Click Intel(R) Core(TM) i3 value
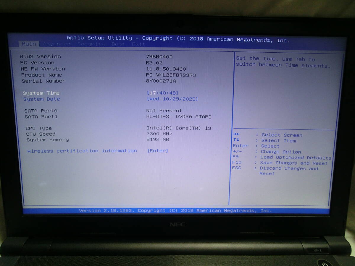This screenshot has height=266, width=355. tap(179, 128)
